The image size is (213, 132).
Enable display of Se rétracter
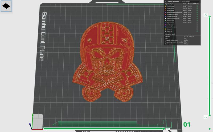tap(197, 25)
